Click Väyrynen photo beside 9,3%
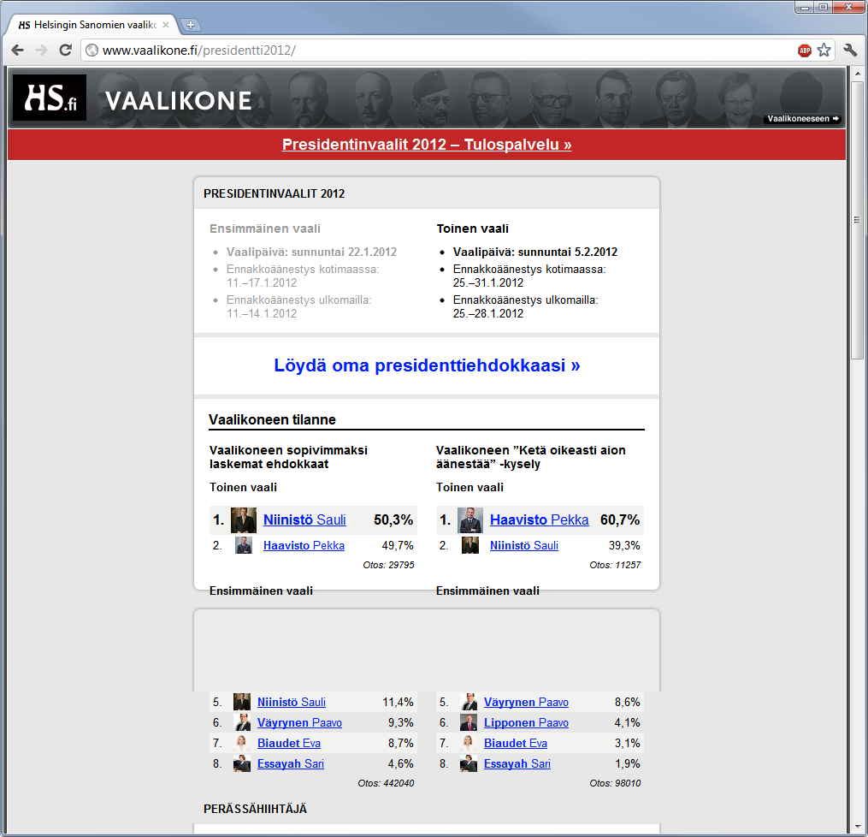The height and width of the screenshot is (837, 868). (x=242, y=722)
